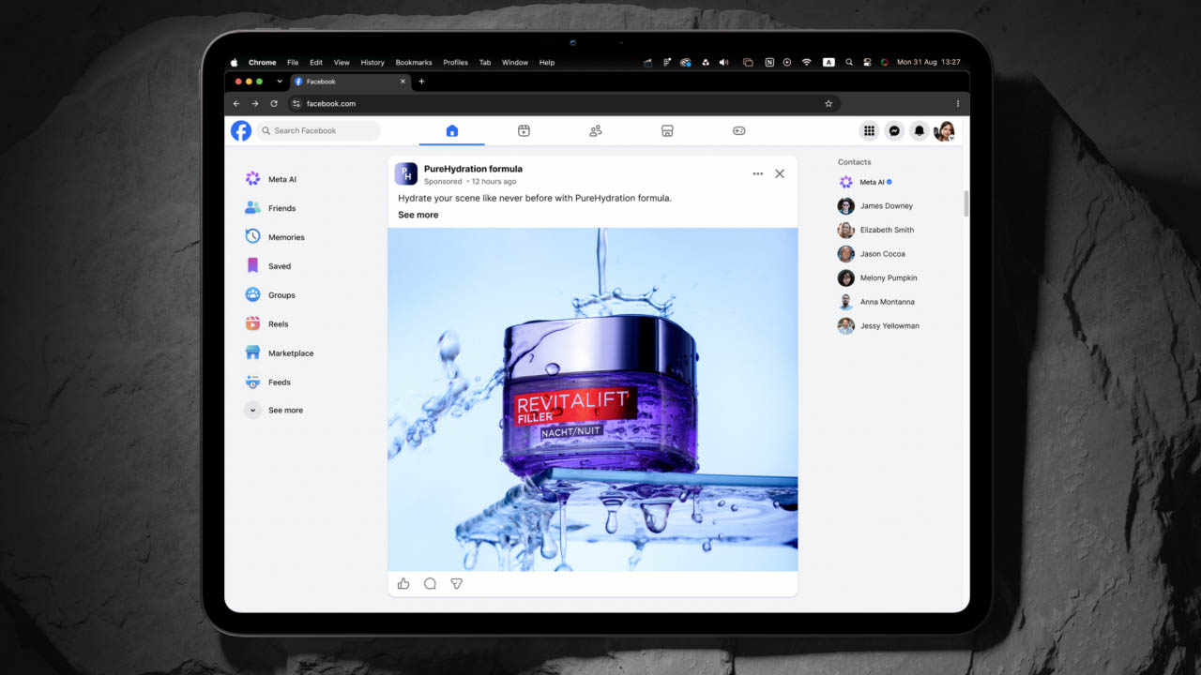Open chat with Anna Montanna
1201x675 pixels.
pos(876,302)
